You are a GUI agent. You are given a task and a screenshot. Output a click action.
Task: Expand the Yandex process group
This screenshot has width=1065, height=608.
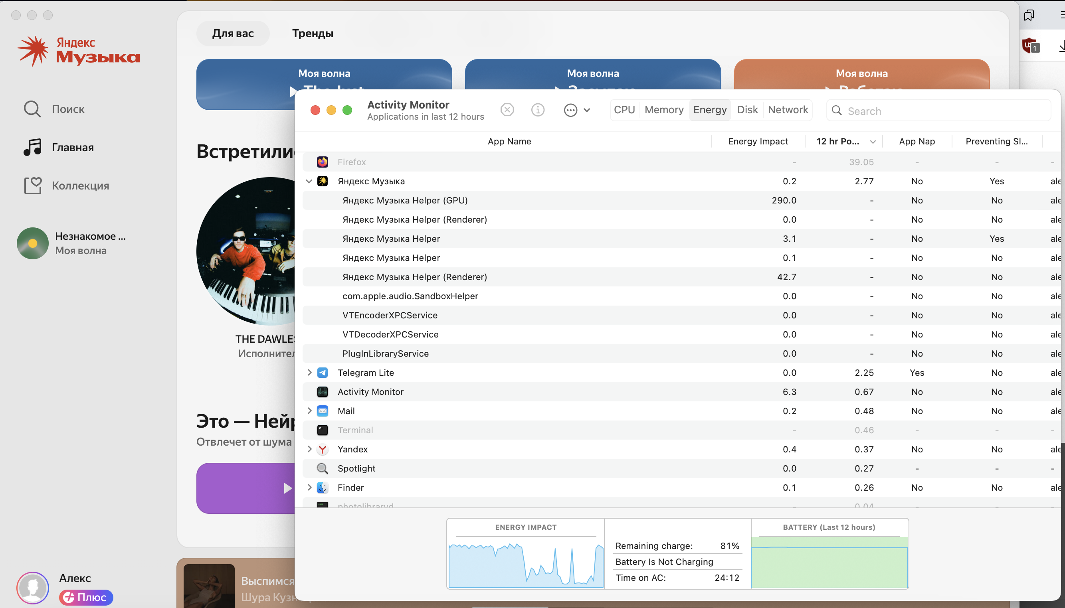pyautogui.click(x=309, y=449)
